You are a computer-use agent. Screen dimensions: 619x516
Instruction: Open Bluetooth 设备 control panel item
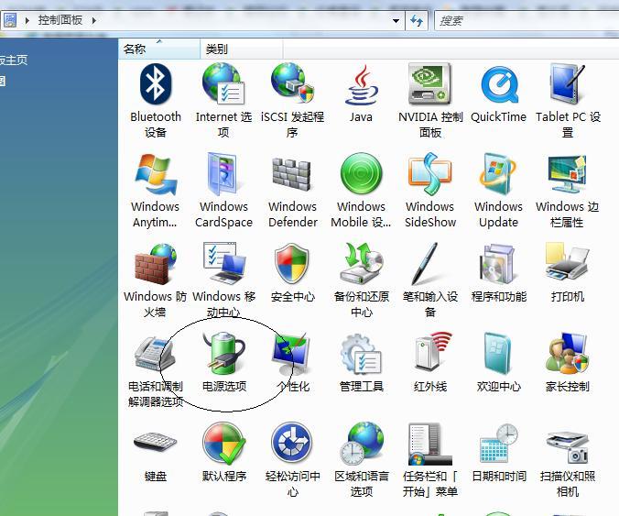(156, 83)
